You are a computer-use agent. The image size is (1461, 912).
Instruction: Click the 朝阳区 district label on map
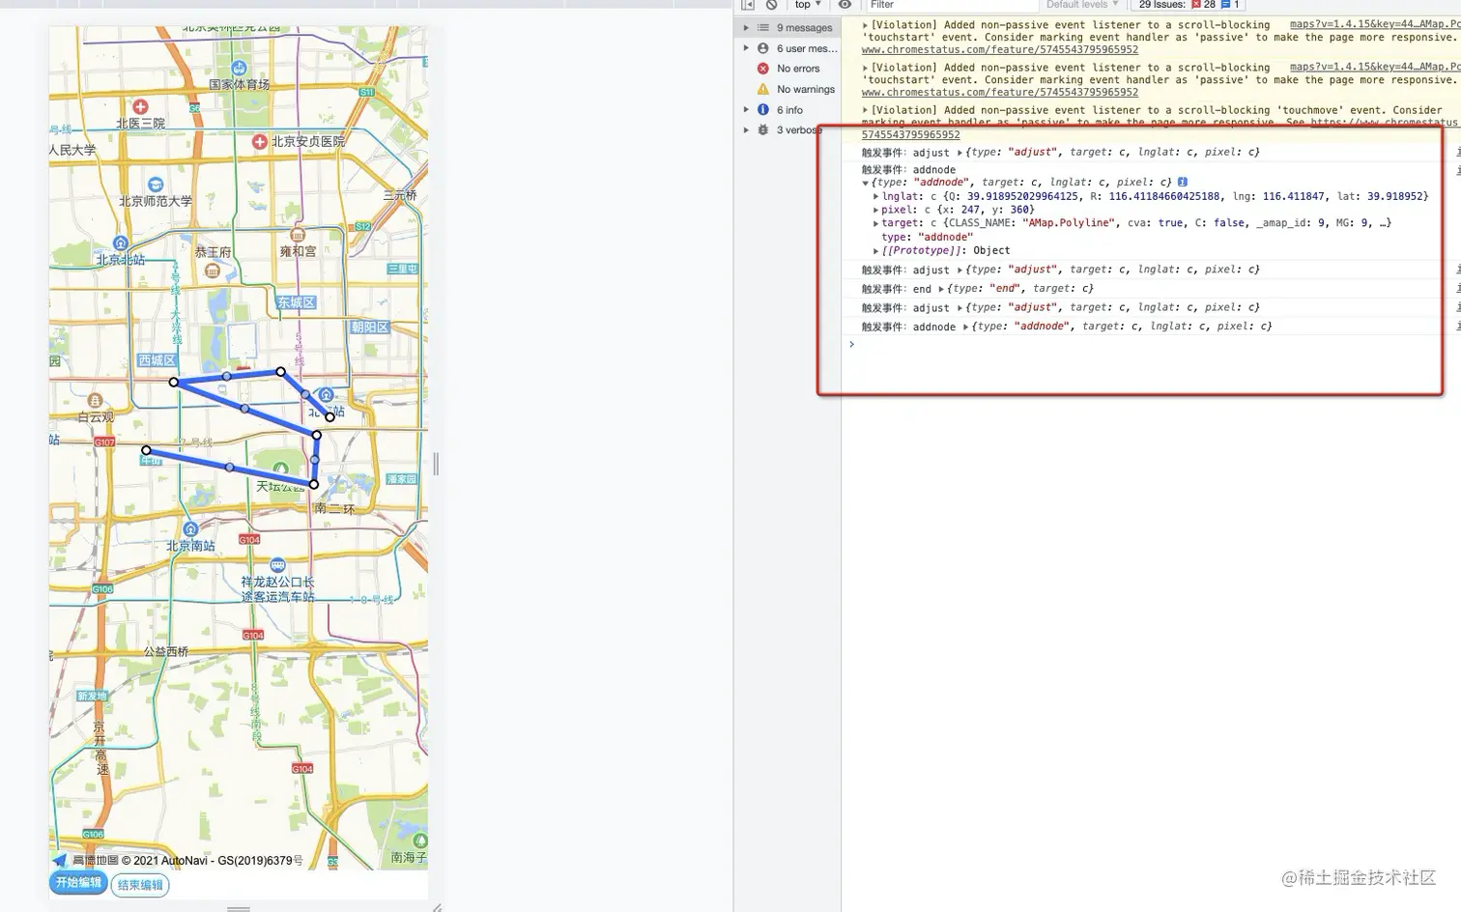[x=369, y=328]
